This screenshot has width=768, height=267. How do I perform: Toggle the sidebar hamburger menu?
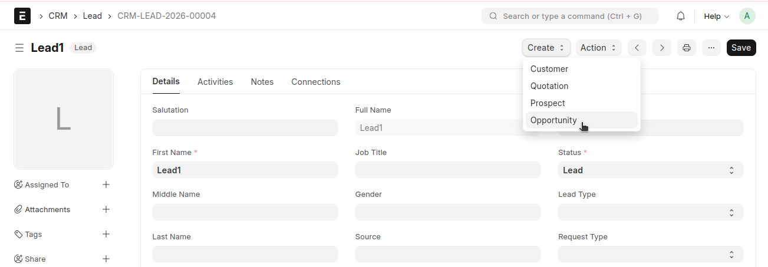point(19,48)
